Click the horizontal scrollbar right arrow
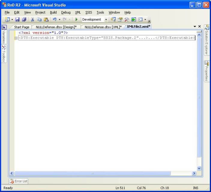 [194, 173]
